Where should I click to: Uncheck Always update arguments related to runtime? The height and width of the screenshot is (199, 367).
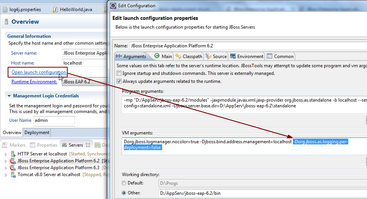coord(119,81)
